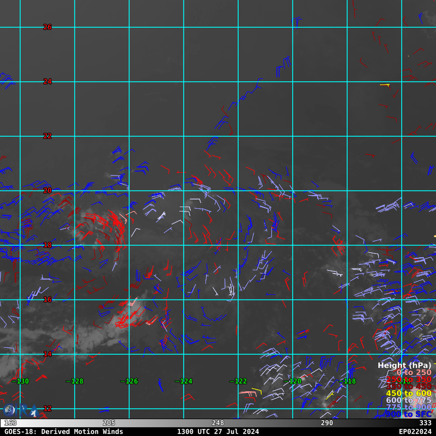Click the '600 to 775' legend entry
436x436 pixels.
pyautogui.click(x=408, y=401)
